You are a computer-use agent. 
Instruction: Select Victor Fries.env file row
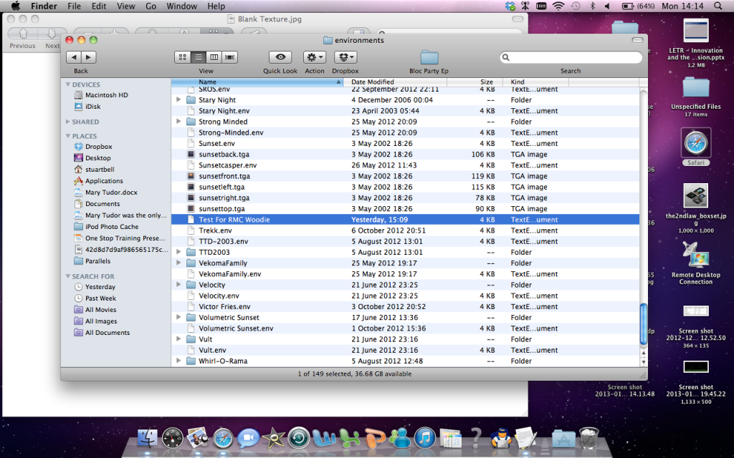tap(405, 306)
